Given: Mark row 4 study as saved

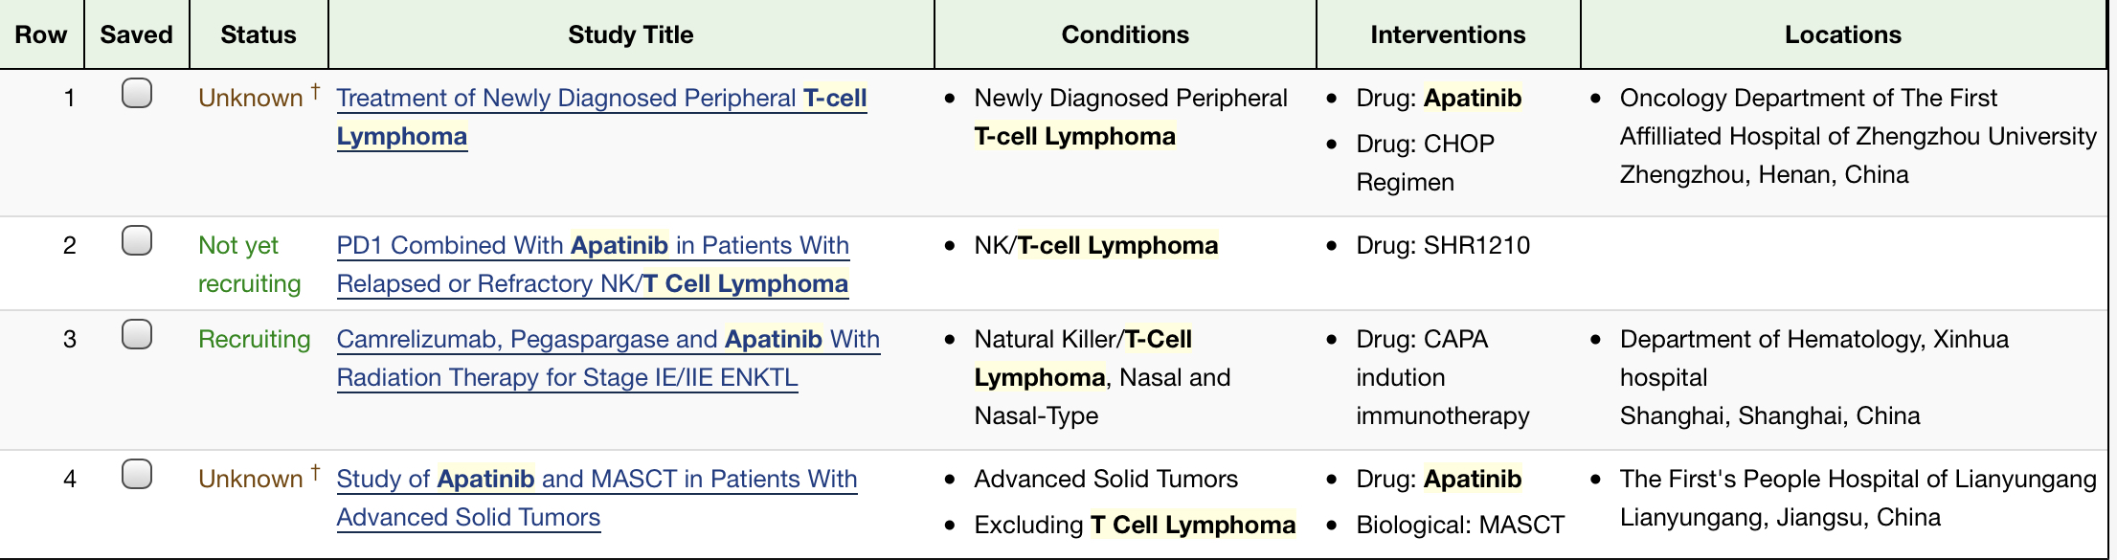Looking at the screenshot, I should 137,474.
